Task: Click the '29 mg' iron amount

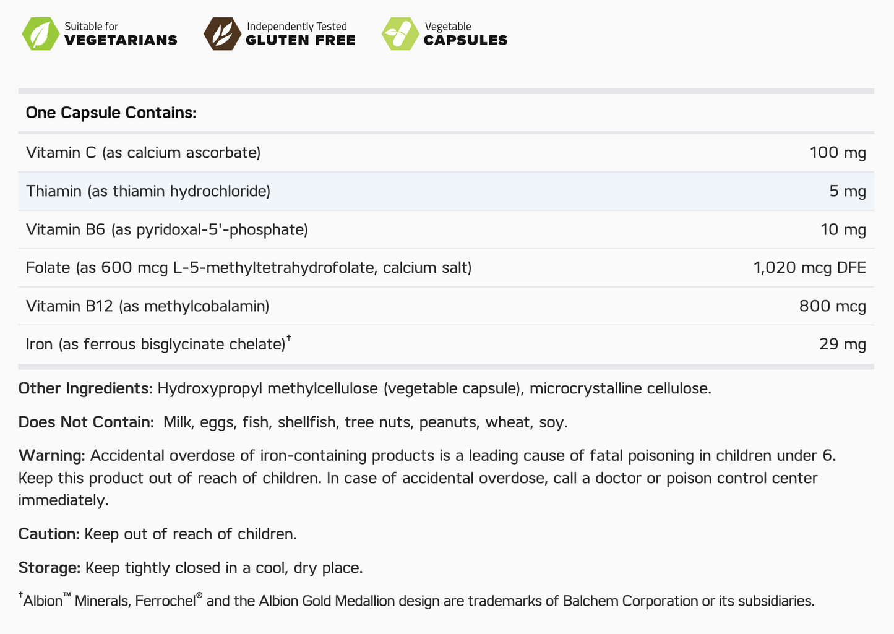Action: click(x=842, y=344)
